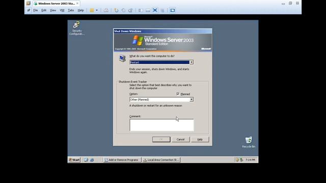Uncheck the Planned checkbox
Viewport: 326px width, 183px height.
(178, 94)
